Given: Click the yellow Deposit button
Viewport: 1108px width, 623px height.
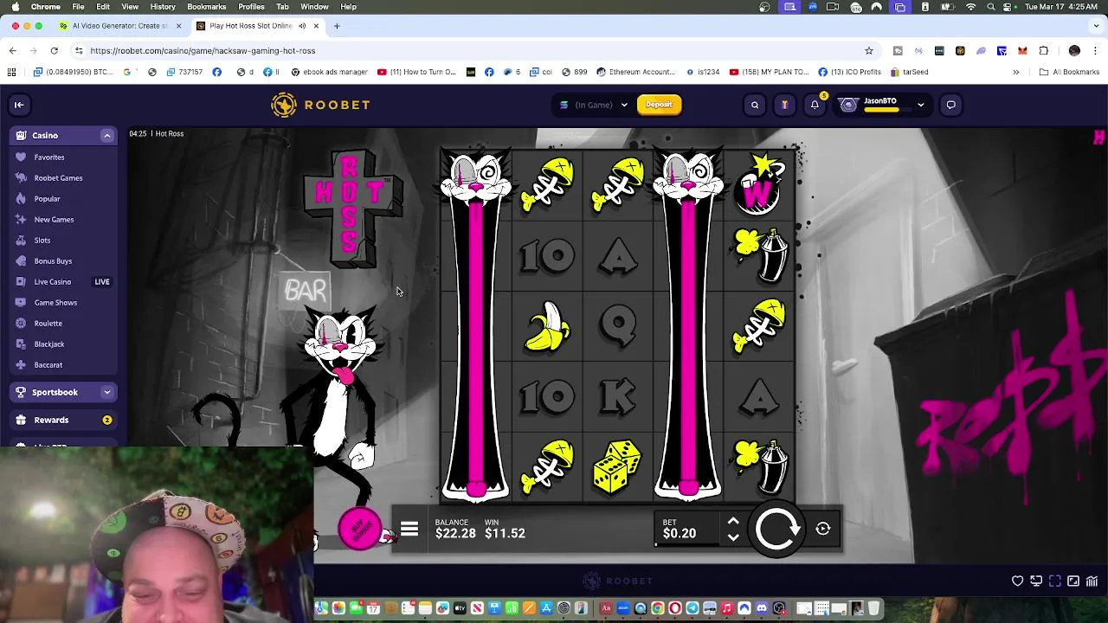Looking at the screenshot, I should (x=659, y=105).
